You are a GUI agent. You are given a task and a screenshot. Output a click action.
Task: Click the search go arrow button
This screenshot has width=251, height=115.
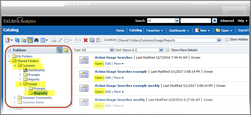pyautogui.click(x=214, y=20)
